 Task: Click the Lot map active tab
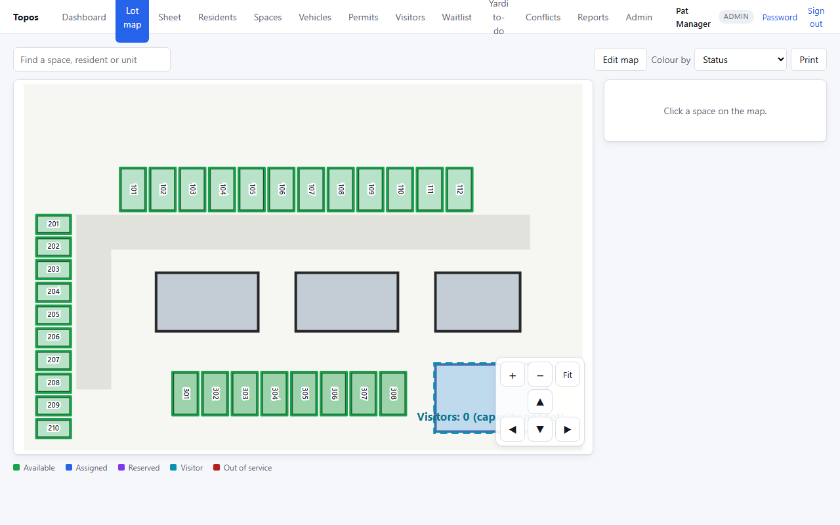pos(133,18)
